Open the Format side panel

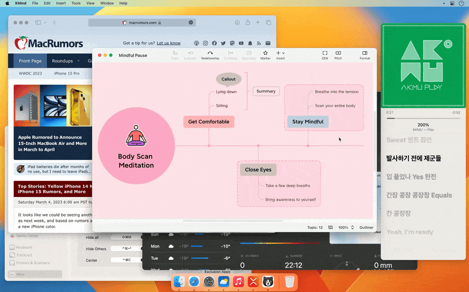pyautogui.click(x=364, y=55)
